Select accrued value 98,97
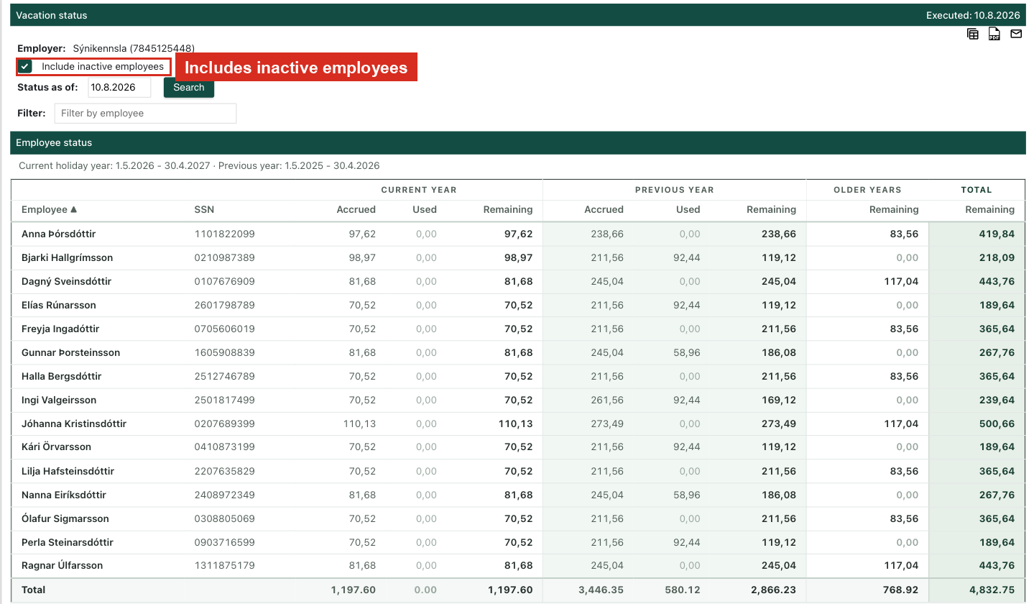 [x=362, y=257]
